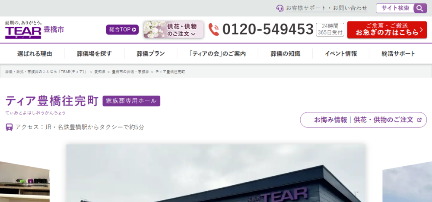Click the furigana てぃあとよはしおうかんちょう
The image size is (432, 202).
pos(35,113)
